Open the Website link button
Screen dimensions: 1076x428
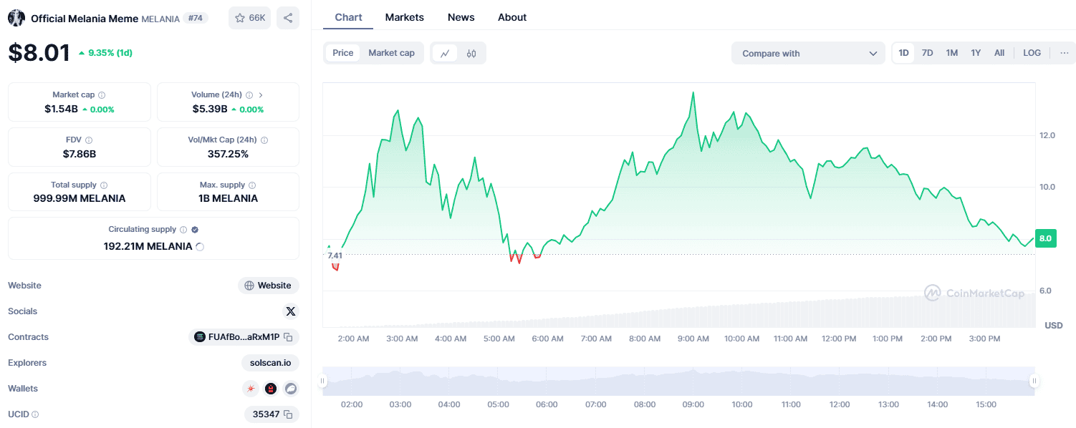(x=269, y=286)
